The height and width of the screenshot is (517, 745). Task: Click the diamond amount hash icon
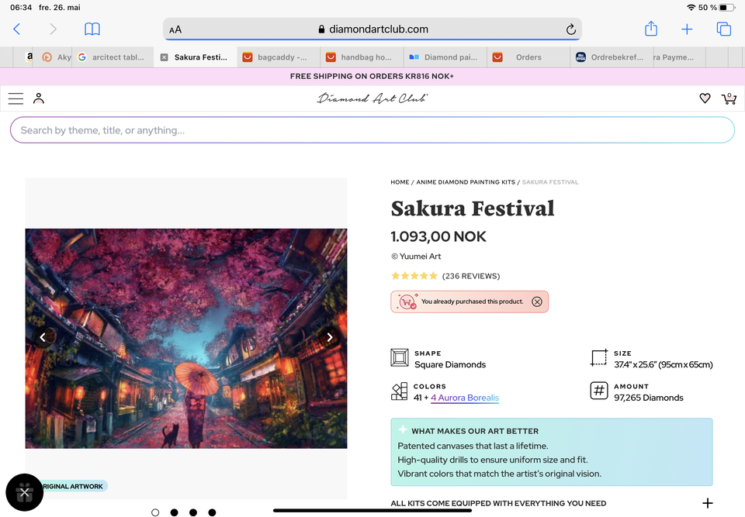pyautogui.click(x=599, y=391)
